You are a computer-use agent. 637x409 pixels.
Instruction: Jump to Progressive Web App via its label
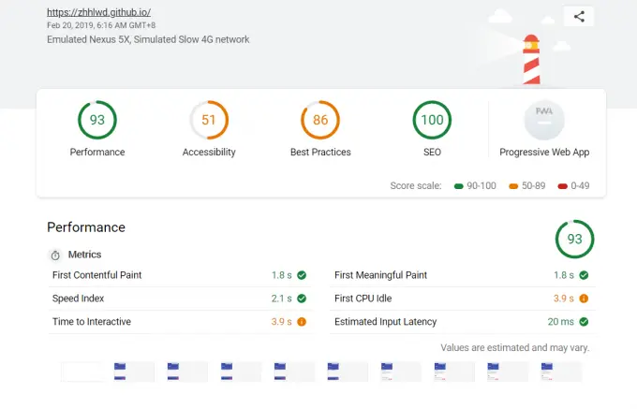pyautogui.click(x=544, y=153)
